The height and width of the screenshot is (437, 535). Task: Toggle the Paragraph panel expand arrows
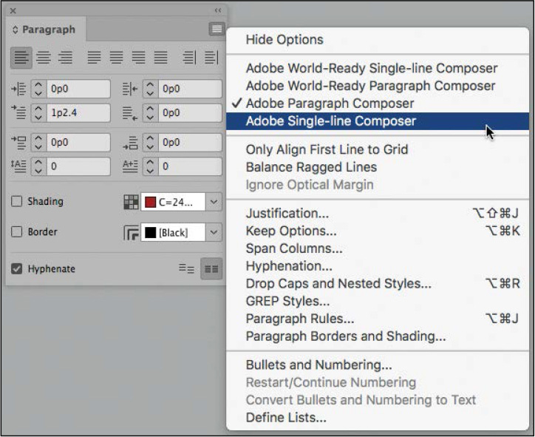[x=15, y=30]
